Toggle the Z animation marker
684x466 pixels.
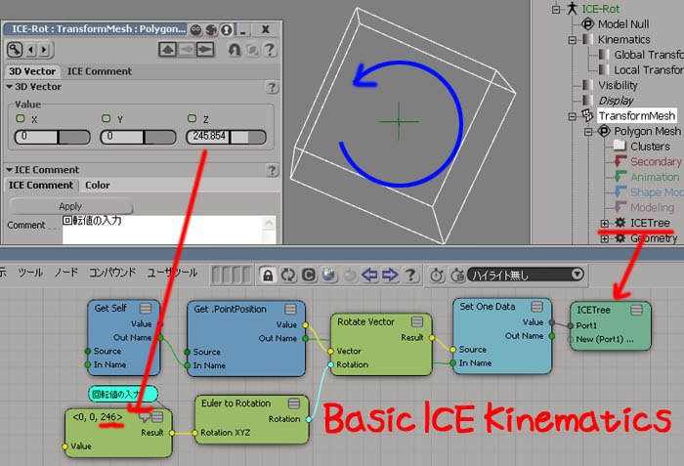[192, 119]
